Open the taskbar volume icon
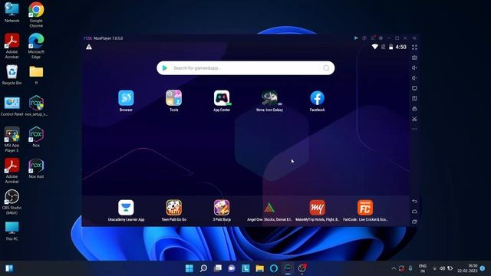The height and width of the screenshot is (276, 491). pos(442,268)
